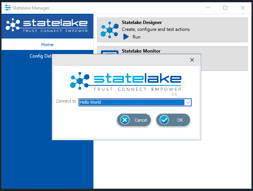Click the 'Connect to' label
The width and height of the screenshot is (253, 191).
pos(66,101)
